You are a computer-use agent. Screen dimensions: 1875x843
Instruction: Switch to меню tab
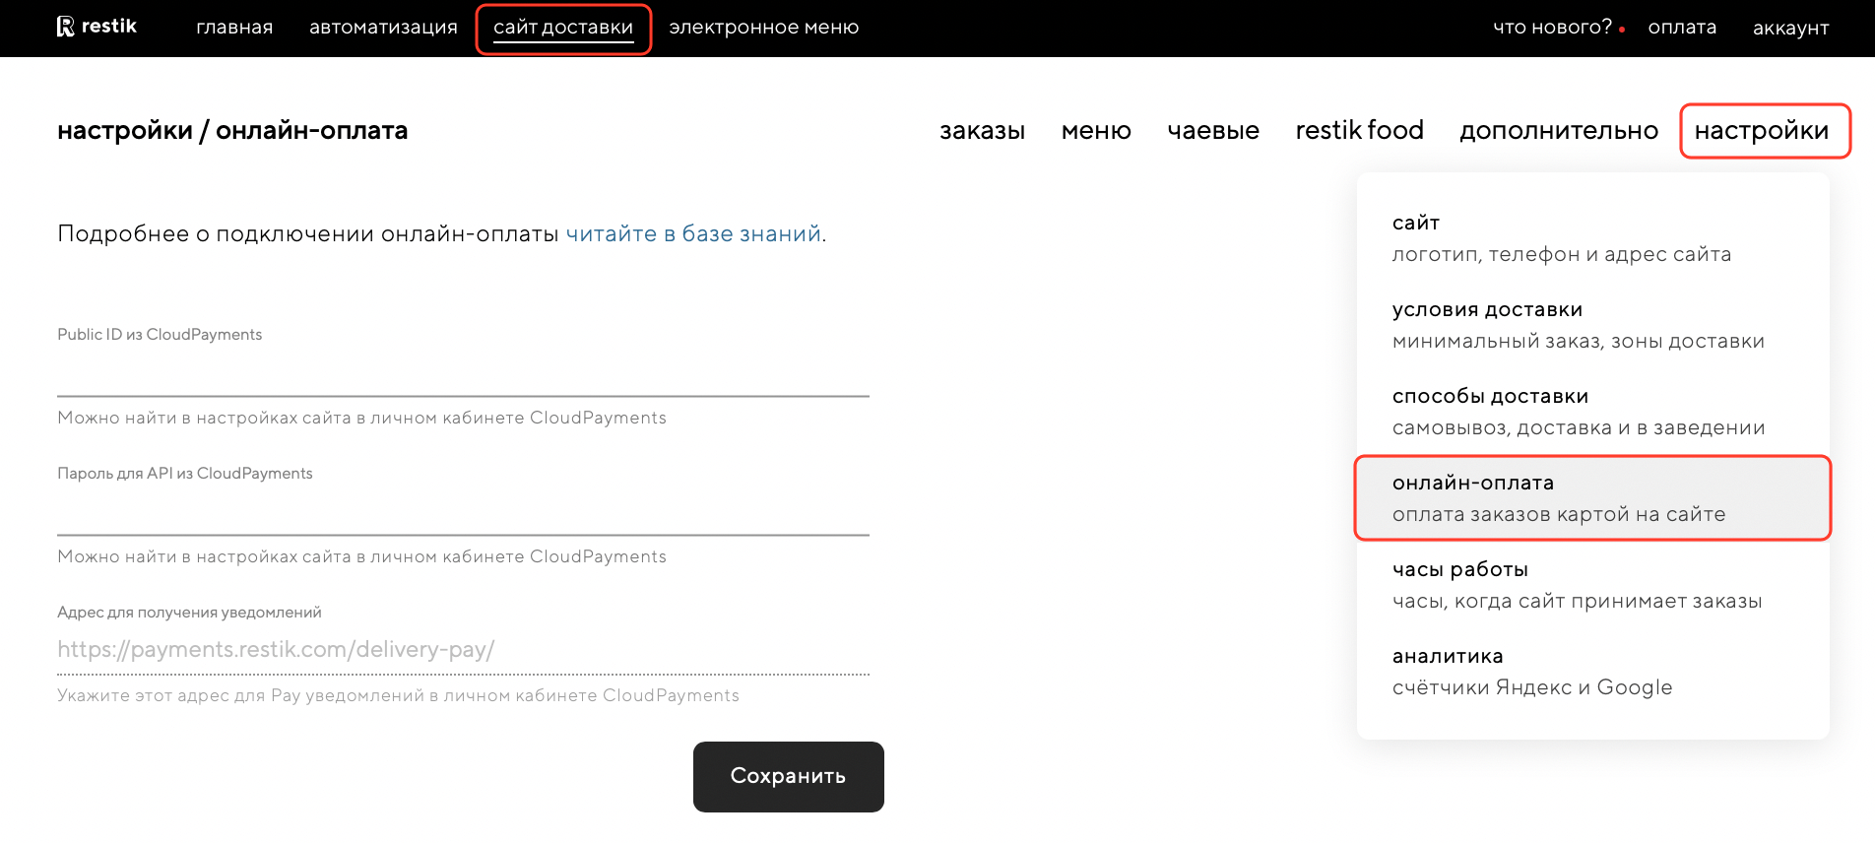1096,131
